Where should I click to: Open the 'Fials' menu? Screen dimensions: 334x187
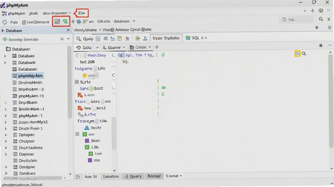click(x=14, y=22)
